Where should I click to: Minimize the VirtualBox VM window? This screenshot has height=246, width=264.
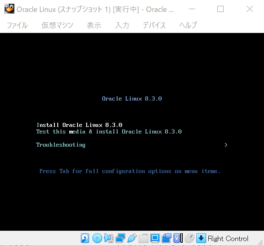(192, 9)
